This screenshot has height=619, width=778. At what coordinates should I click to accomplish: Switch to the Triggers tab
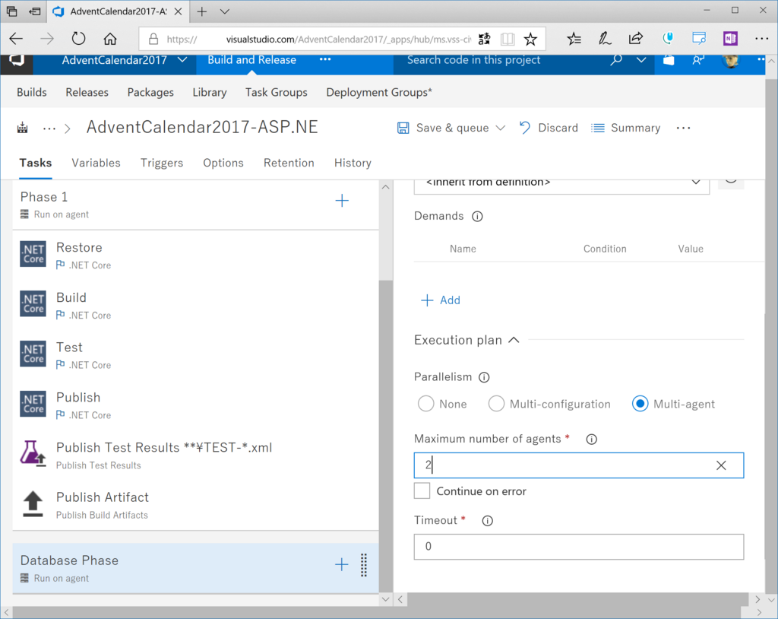(x=162, y=163)
